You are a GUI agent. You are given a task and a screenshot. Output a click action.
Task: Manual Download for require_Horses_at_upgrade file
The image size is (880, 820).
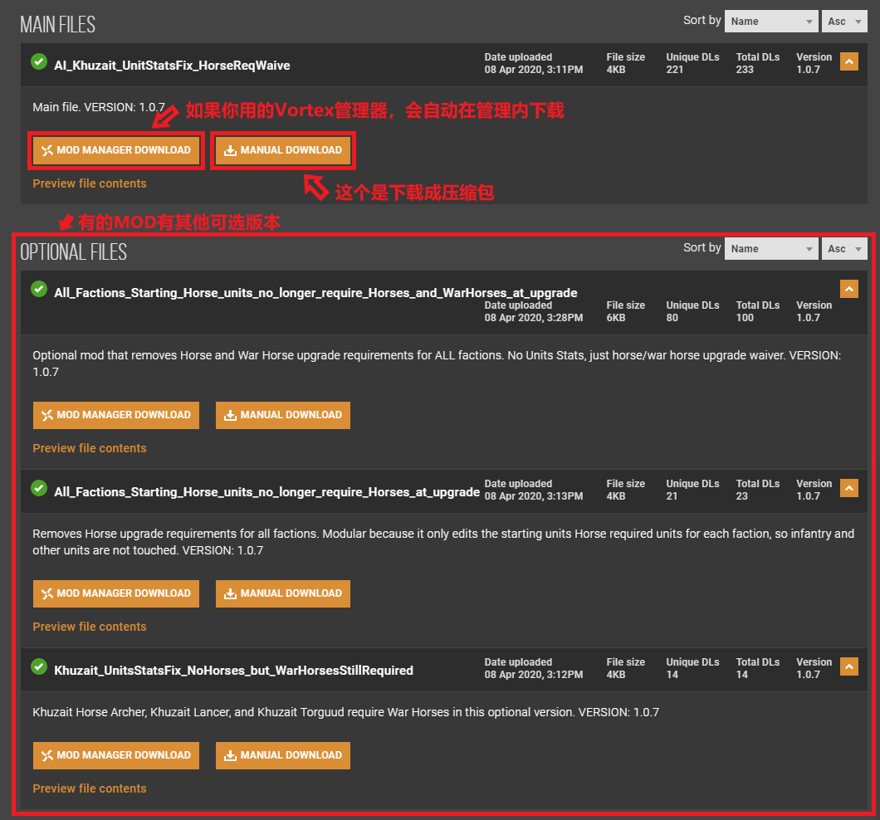283,593
